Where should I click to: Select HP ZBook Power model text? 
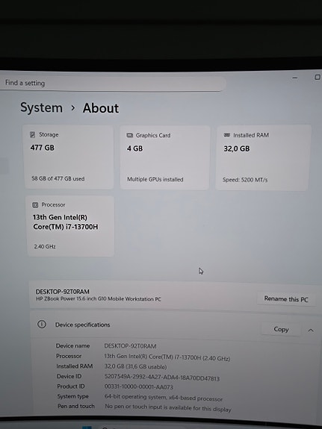pos(99,298)
